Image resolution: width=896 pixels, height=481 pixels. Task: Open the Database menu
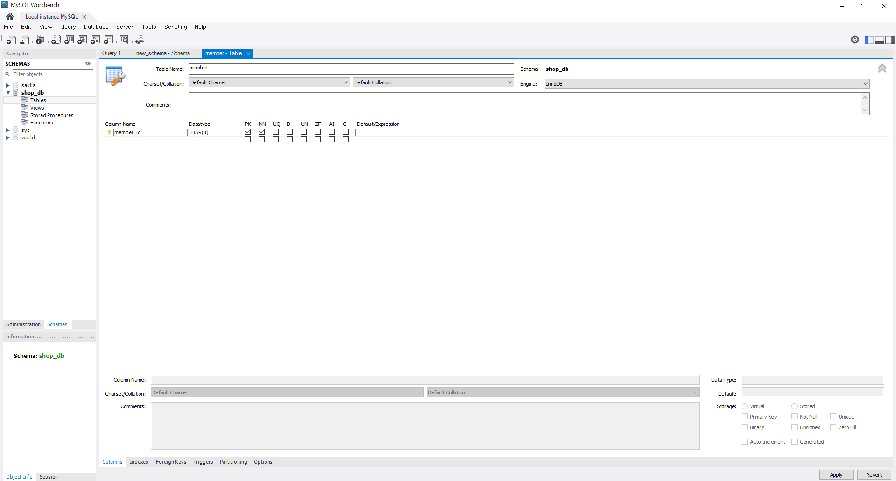pyautogui.click(x=96, y=27)
